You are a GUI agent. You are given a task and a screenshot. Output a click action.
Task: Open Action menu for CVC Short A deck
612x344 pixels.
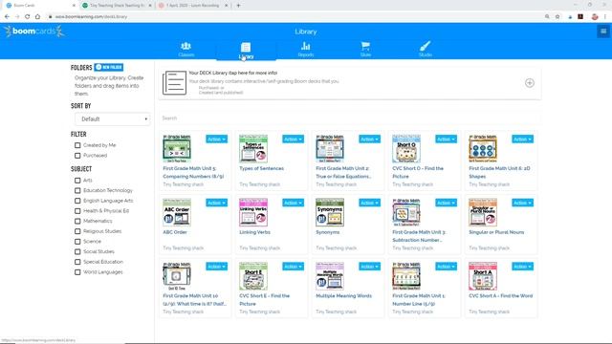pos(522,267)
